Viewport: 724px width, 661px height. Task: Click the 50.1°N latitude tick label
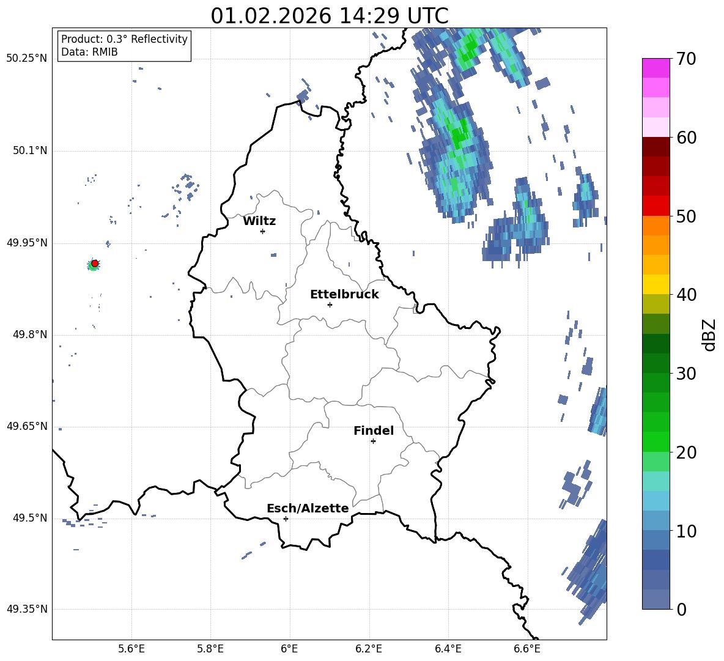click(29, 150)
